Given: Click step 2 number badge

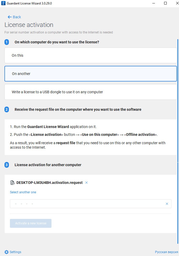Looking at the screenshot, I should click(7, 109).
